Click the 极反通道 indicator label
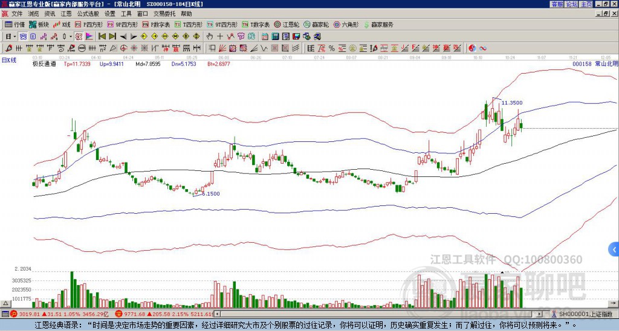The width and height of the screenshot is (619, 331). click(x=44, y=63)
